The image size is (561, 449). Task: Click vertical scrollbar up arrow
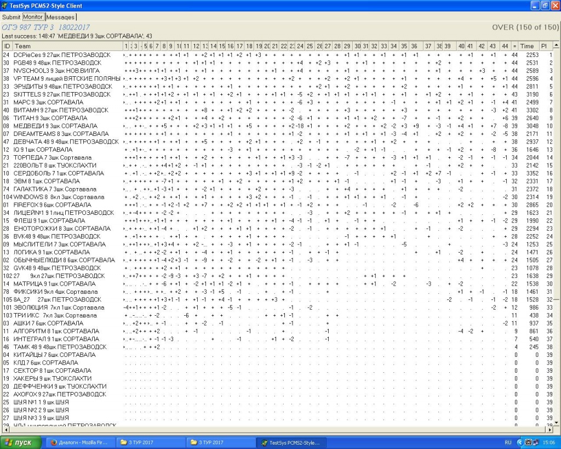556,46
